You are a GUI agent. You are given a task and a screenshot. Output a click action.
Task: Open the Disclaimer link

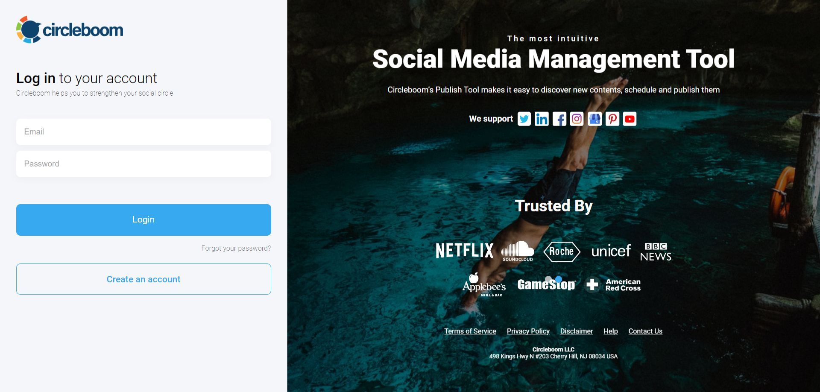(x=577, y=331)
